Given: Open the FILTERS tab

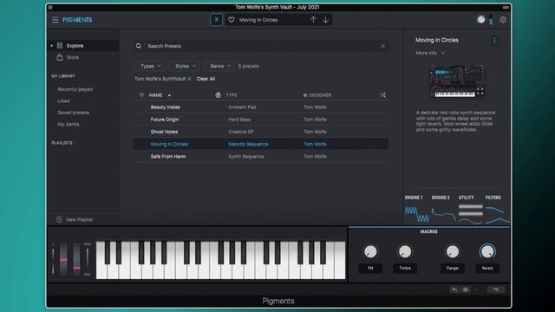Looking at the screenshot, I should (493, 198).
